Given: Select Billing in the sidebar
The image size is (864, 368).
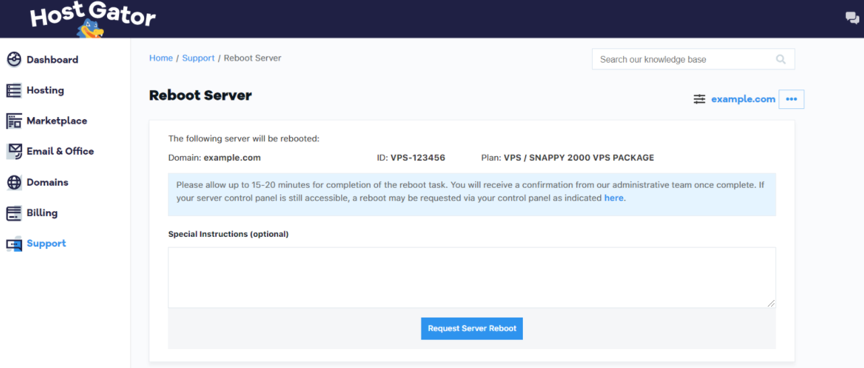Looking at the screenshot, I should click(42, 213).
